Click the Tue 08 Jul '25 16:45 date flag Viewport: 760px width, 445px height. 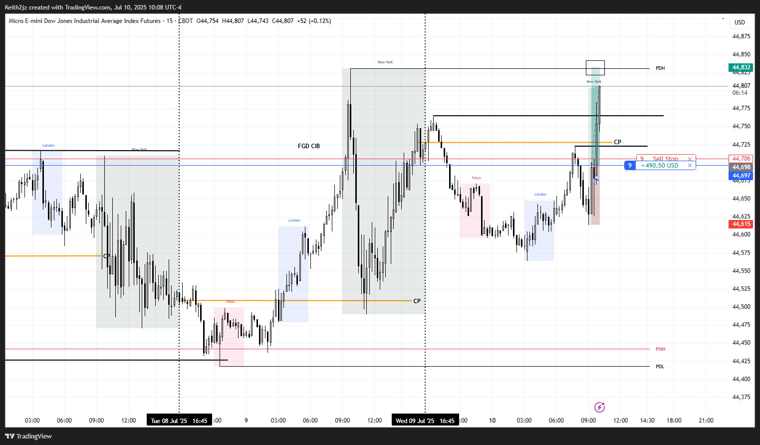click(x=179, y=421)
